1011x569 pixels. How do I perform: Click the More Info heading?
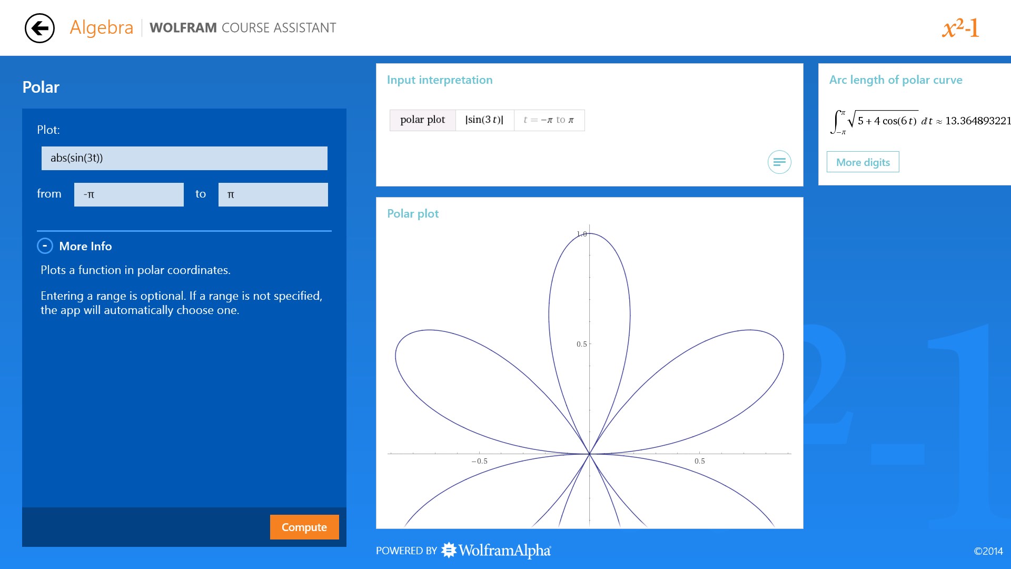pyautogui.click(x=85, y=246)
